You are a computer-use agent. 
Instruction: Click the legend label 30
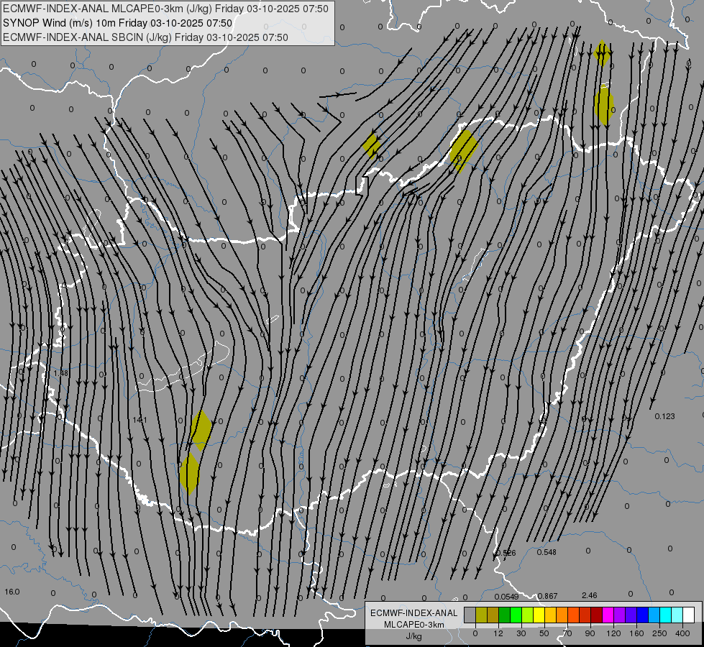pyautogui.click(x=521, y=633)
